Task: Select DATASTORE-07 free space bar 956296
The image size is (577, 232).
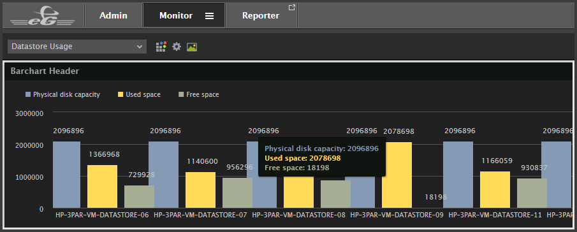Action: pyautogui.click(x=237, y=193)
